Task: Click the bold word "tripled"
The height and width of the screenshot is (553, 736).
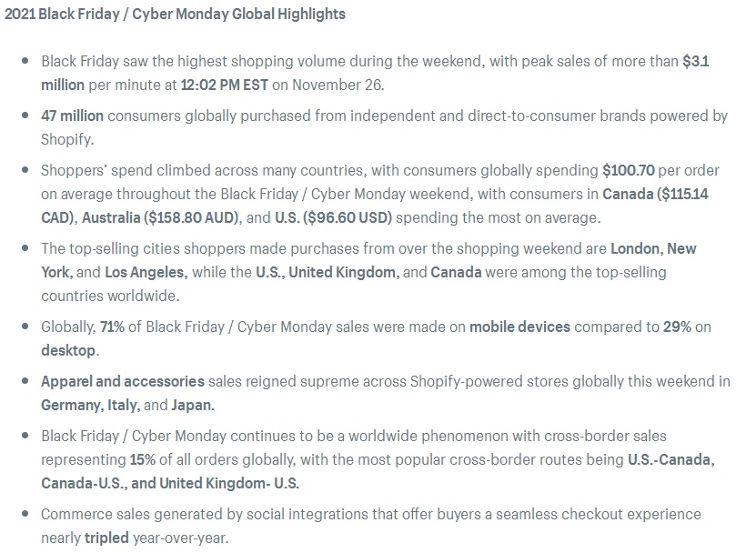Action: (106, 538)
